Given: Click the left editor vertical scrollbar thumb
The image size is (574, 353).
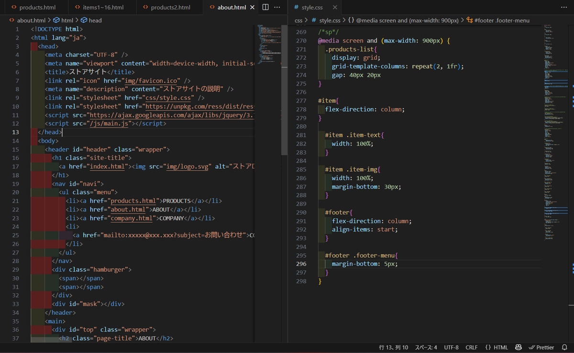Looking at the screenshot, I should (x=284, y=91).
